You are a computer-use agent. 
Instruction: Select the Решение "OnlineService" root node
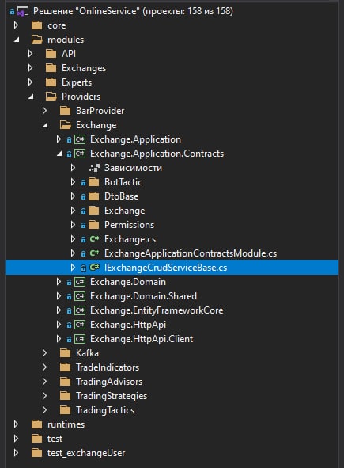(133, 11)
